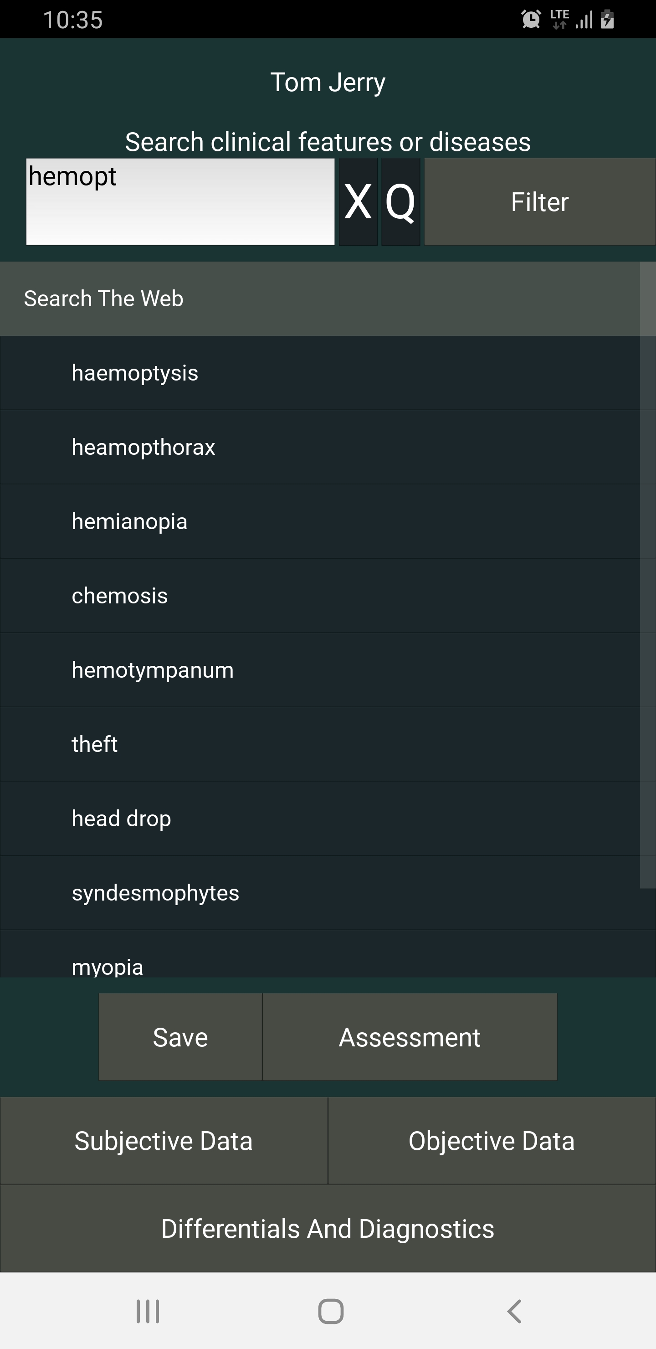Tap the Q search icon
The height and width of the screenshot is (1349, 656).
pyautogui.click(x=400, y=201)
